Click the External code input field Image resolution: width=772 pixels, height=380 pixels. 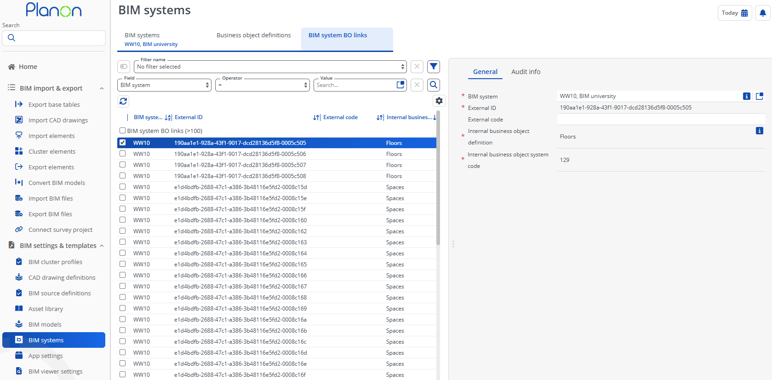pyautogui.click(x=661, y=119)
